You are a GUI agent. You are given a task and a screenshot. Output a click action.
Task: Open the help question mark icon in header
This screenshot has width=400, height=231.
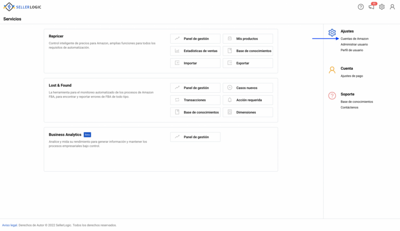[361, 7]
